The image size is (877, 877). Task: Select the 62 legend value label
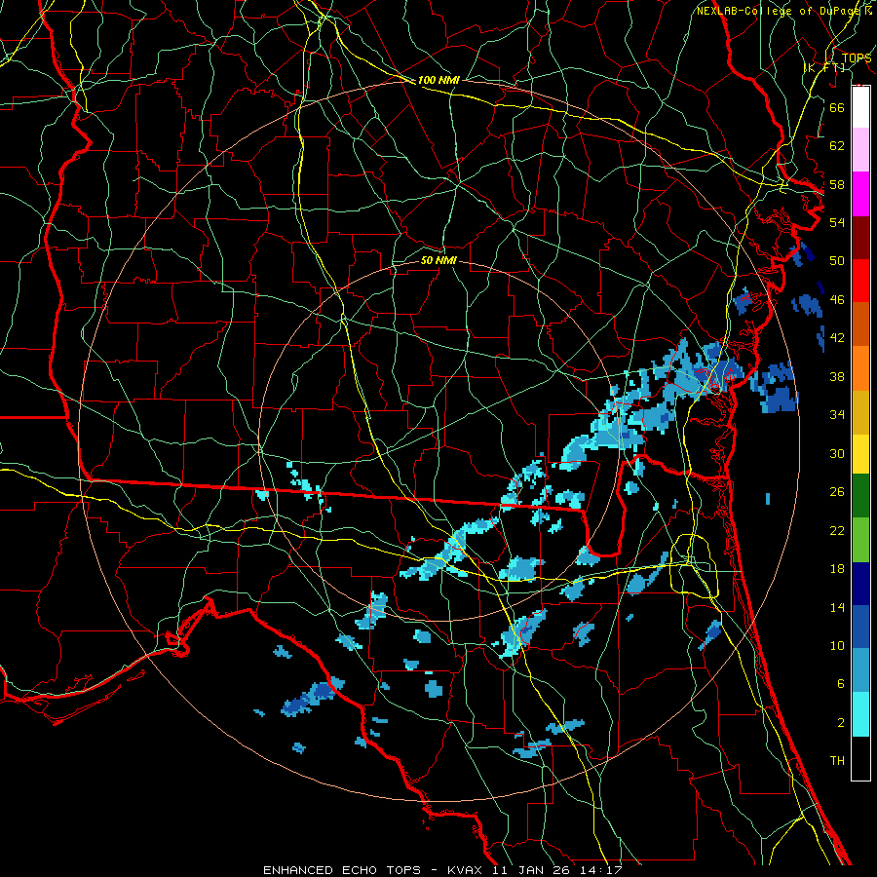(x=837, y=146)
